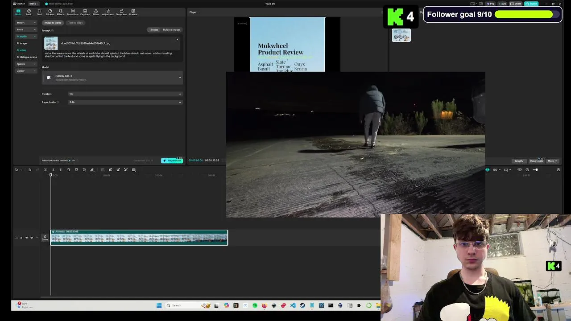The image size is (571, 321).
Task: Mute the main track audio
Action: [31, 238]
